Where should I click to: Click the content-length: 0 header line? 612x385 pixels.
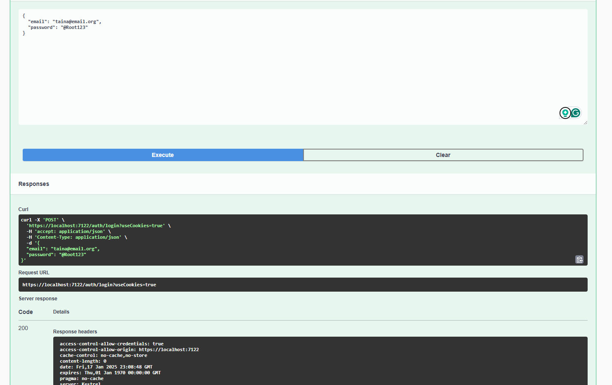[83, 361]
